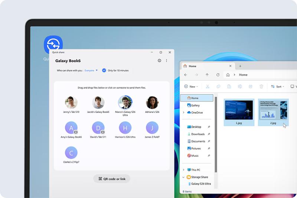Screen dimensions: 297x198
Task: Click the Share icon in Explorer toolbar
Action: point(250,87)
